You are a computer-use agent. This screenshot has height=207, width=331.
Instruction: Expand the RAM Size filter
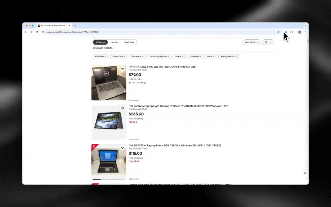click(x=101, y=56)
